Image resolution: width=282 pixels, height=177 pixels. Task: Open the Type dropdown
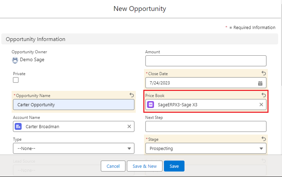click(x=74, y=148)
